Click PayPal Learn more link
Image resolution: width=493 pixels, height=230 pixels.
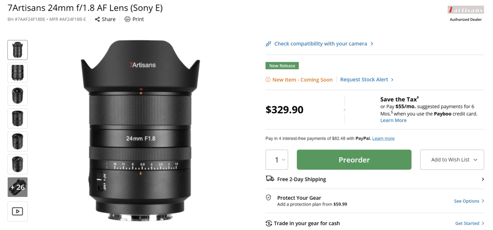383,139
